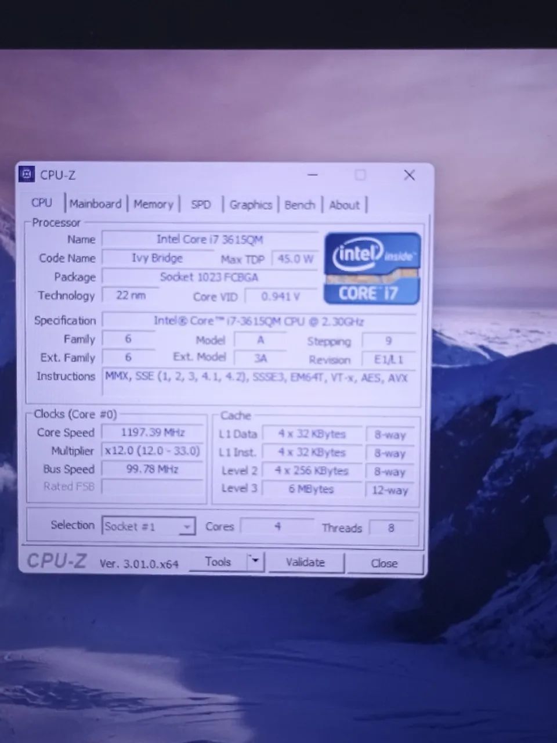Click the Multiplier value x12.0

153,451
